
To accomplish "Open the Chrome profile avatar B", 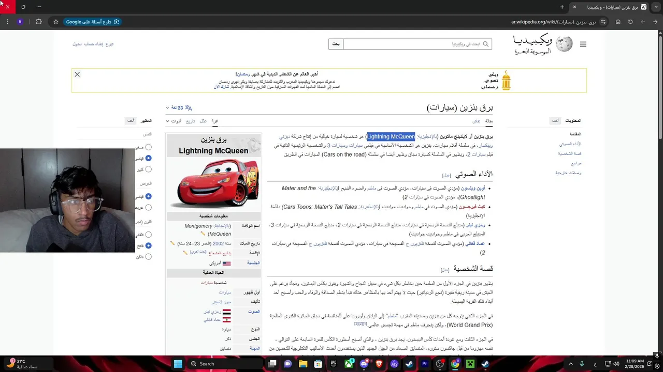I will click(x=20, y=22).
